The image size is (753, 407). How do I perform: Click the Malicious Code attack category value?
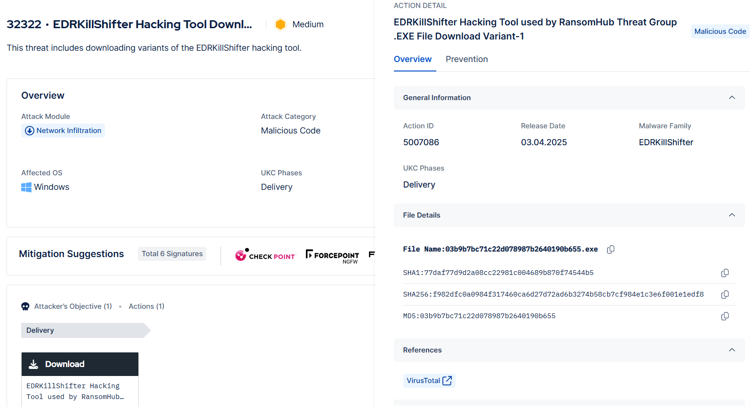(x=291, y=131)
